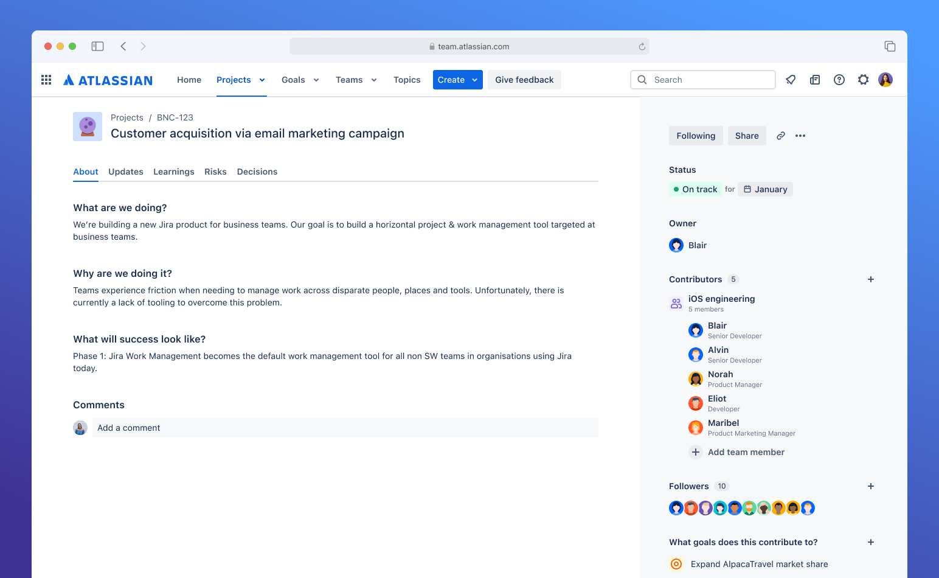The image size is (939, 578).
Task: Click the browser address bar
Action: tap(470, 46)
